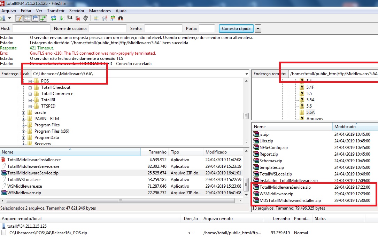Sort remote files by Modificado column
This screenshot has width=378, height=251.
[x=355, y=126]
